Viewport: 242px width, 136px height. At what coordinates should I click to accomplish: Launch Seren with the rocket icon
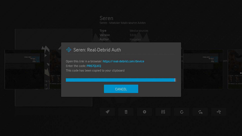coord(107,112)
